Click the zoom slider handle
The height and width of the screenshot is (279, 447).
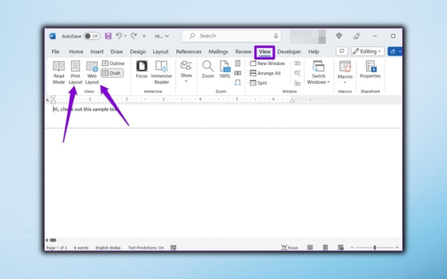374,248
